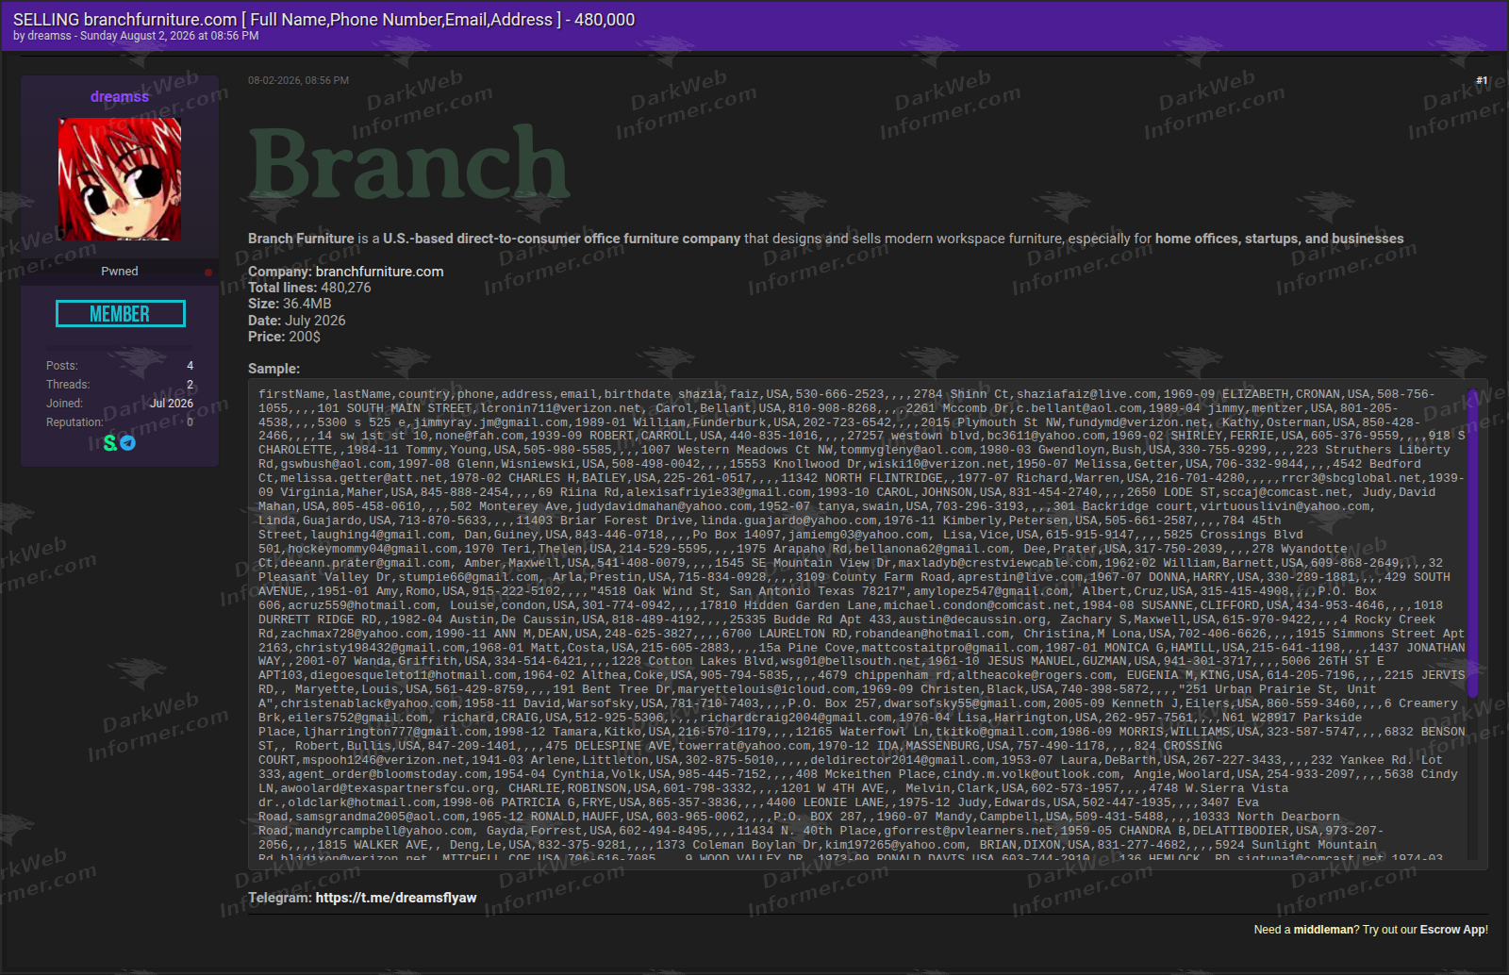
Task: Click the Price: 200$ line
Action: point(284,337)
